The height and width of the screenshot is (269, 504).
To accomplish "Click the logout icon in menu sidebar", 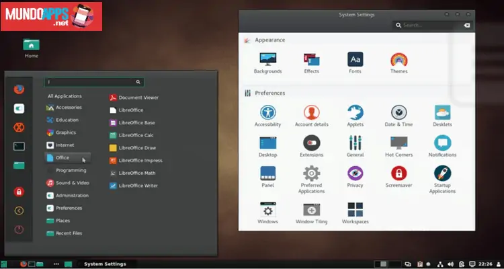I will coord(19,210).
